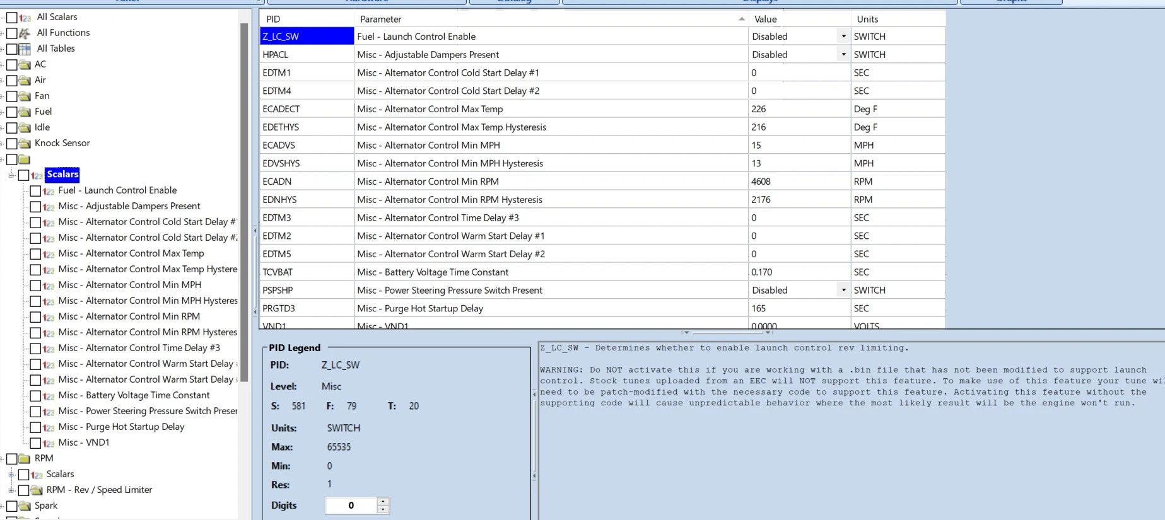
Task: Click scalar icon beside Alternator Control Max Temp
Action: click(x=49, y=254)
